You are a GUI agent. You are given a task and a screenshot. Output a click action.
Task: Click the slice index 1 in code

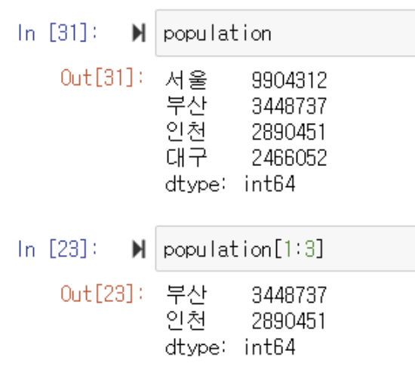click(287, 249)
